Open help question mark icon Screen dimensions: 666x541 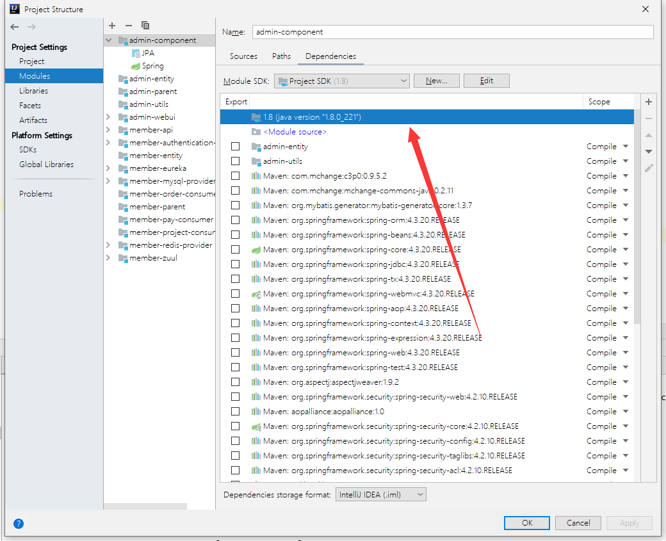point(19,524)
